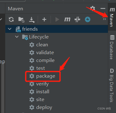Open the Big Data Tools sidebar tab

point(112,85)
